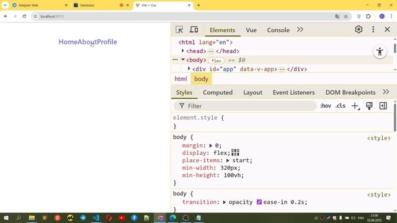Toggle the .cls class editor
Screen dimensions: 397x223
(341, 106)
